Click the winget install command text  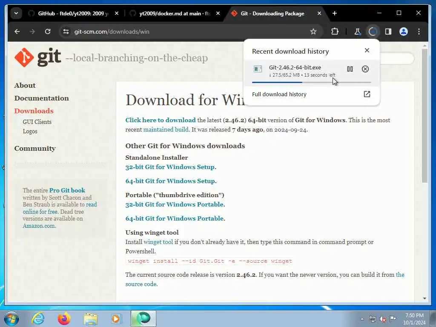click(x=210, y=261)
